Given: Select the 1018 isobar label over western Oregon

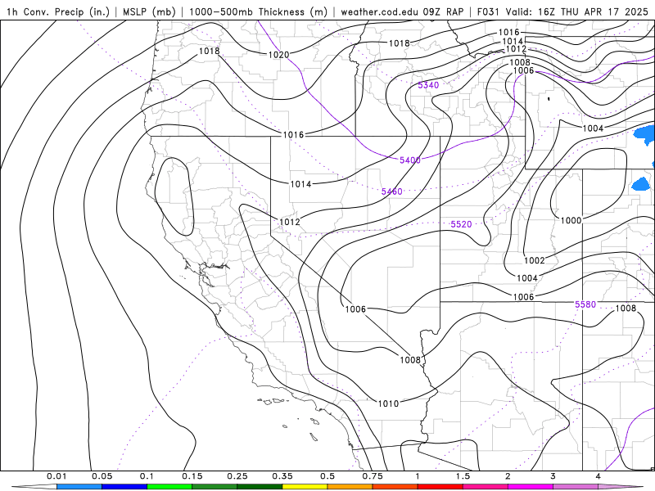Looking at the screenshot, I should tap(209, 51).
